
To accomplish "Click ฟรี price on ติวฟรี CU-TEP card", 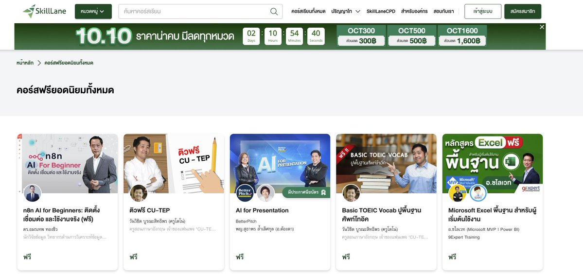I will click(134, 257).
